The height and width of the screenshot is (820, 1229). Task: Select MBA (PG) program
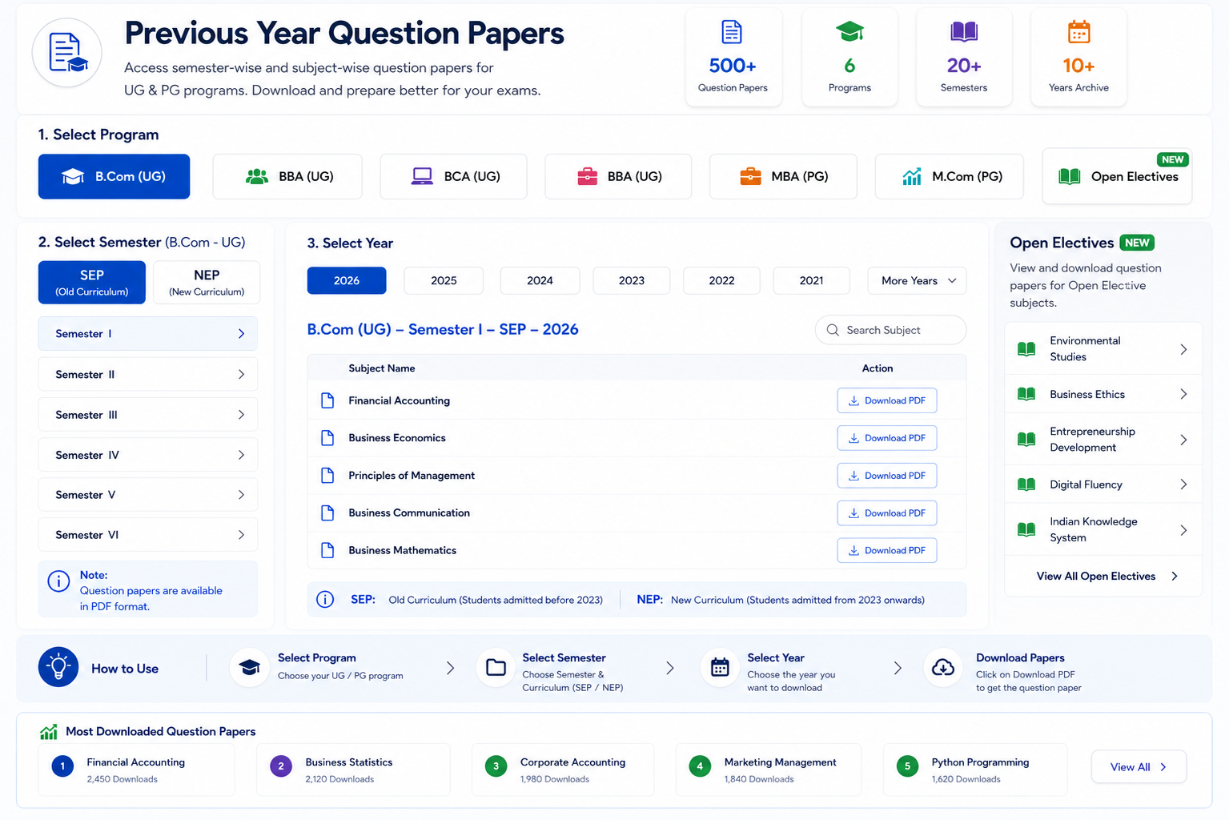[x=783, y=176]
